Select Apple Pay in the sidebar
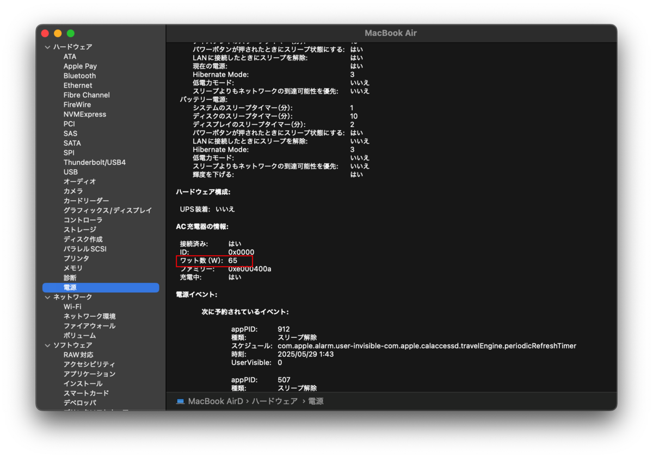Viewport: 653px width, 458px height. [80, 66]
